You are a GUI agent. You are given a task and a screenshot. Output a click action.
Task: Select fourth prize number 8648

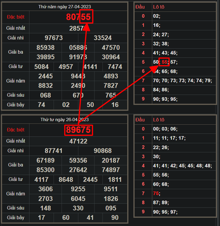tap(66, 179)
